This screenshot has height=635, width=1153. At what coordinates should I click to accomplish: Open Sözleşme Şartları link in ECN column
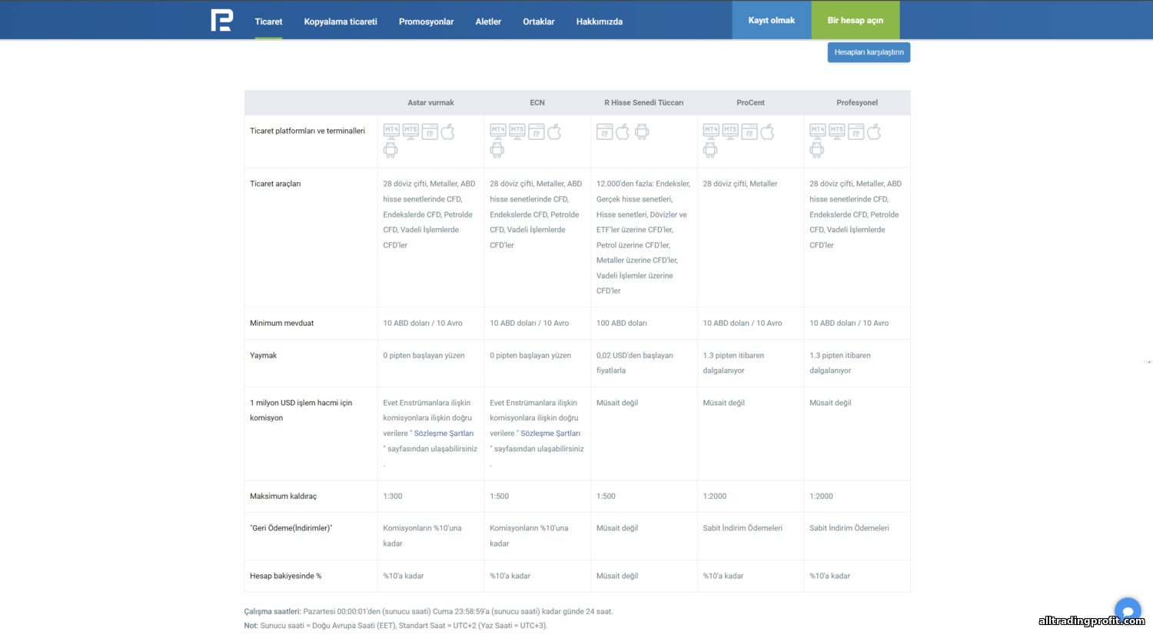(x=550, y=434)
